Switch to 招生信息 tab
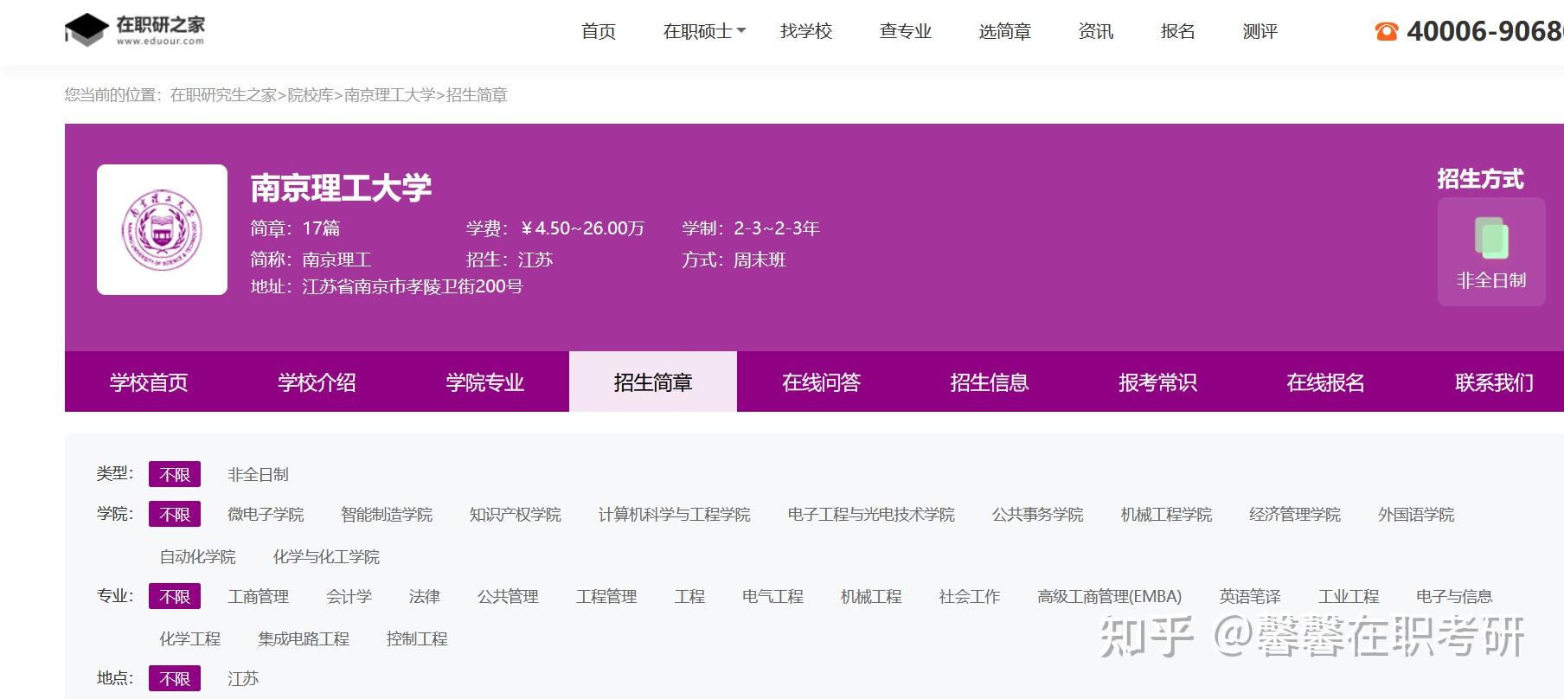 click(990, 382)
